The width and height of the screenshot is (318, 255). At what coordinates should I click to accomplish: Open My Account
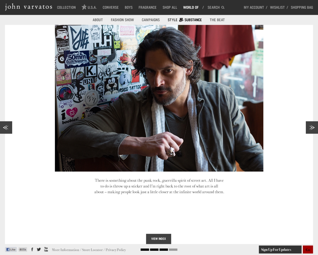pyautogui.click(x=254, y=7)
